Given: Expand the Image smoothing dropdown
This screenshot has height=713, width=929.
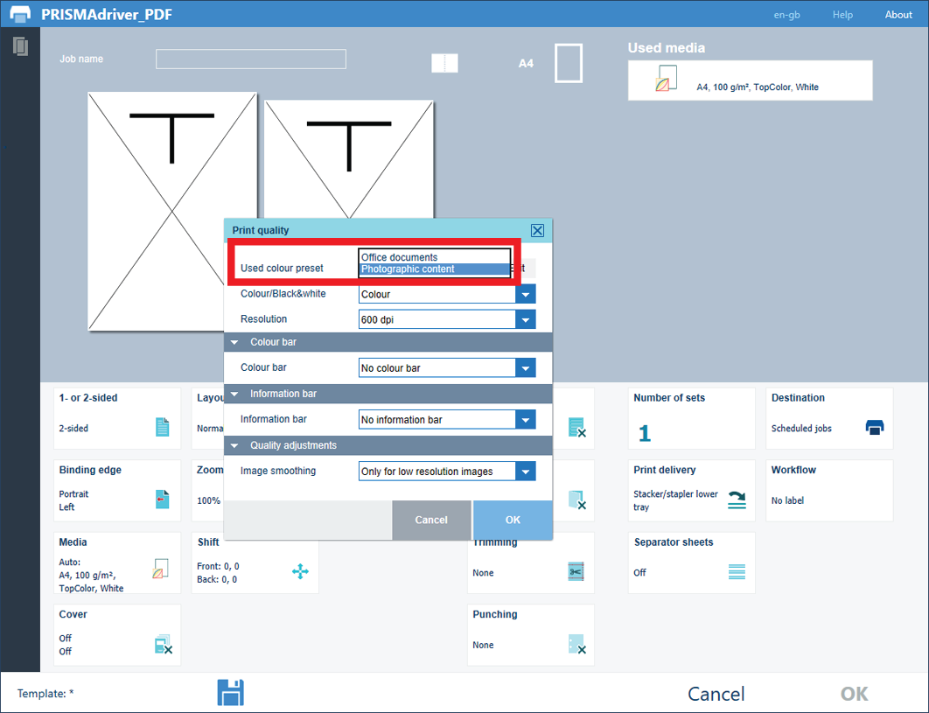Looking at the screenshot, I should coord(525,472).
